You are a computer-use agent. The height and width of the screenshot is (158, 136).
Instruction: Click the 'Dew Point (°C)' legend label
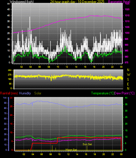tap(124, 93)
